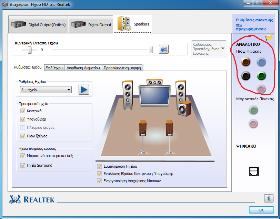
Task: Toggle the Πλευρικό ζεύγος checkbox
Action: [23, 127]
